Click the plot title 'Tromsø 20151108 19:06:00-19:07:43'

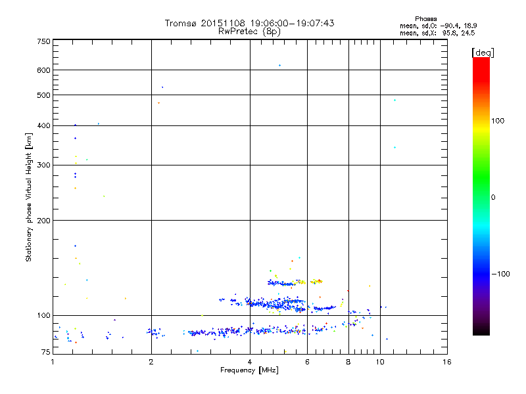(249, 23)
